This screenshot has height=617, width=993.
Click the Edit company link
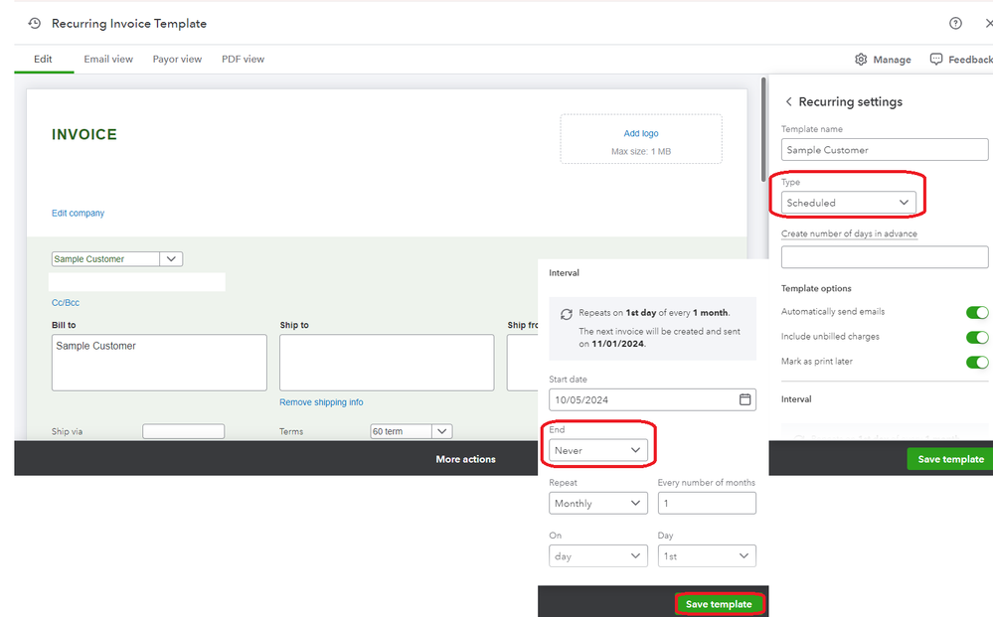(x=78, y=214)
